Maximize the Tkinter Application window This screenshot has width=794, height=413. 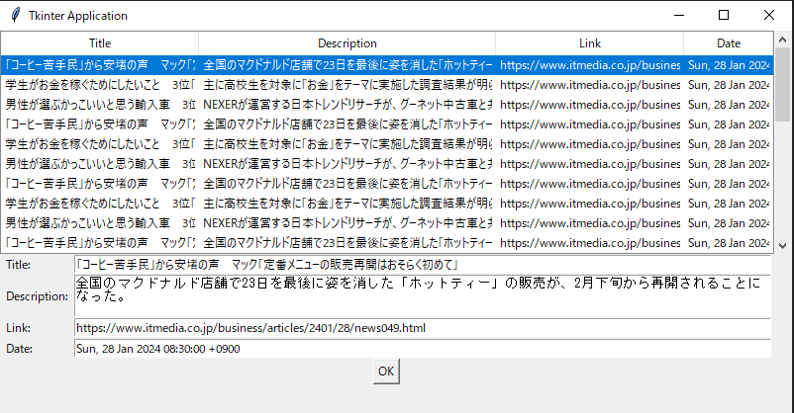click(x=724, y=16)
